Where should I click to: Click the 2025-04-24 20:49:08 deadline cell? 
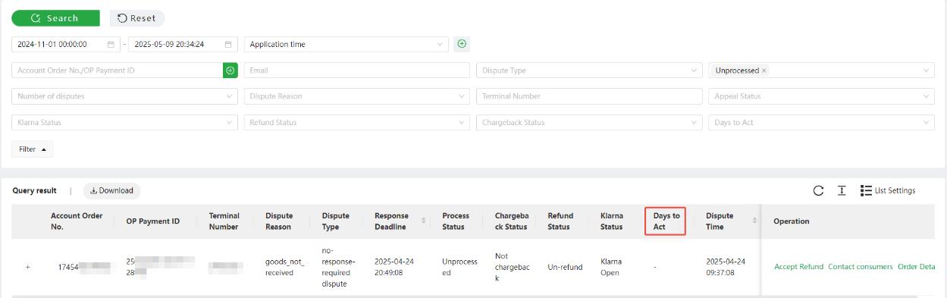click(x=394, y=267)
